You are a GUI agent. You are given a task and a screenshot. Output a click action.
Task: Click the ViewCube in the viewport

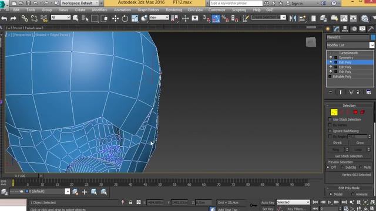(x=311, y=42)
